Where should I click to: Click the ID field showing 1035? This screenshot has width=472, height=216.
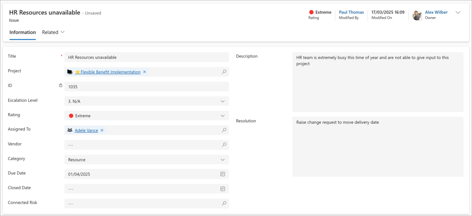146,86
